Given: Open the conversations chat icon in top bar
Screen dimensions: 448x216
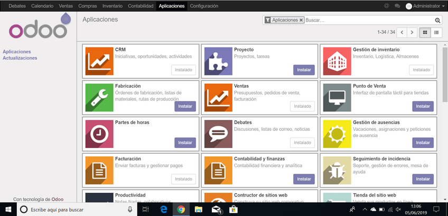Looking at the screenshot, I should click(397, 6).
